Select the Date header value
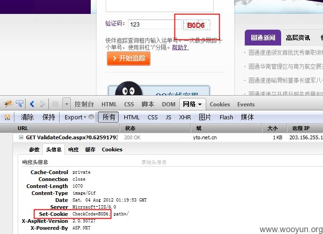This screenshot has height=234, width=323. click(x=109, y=200)
